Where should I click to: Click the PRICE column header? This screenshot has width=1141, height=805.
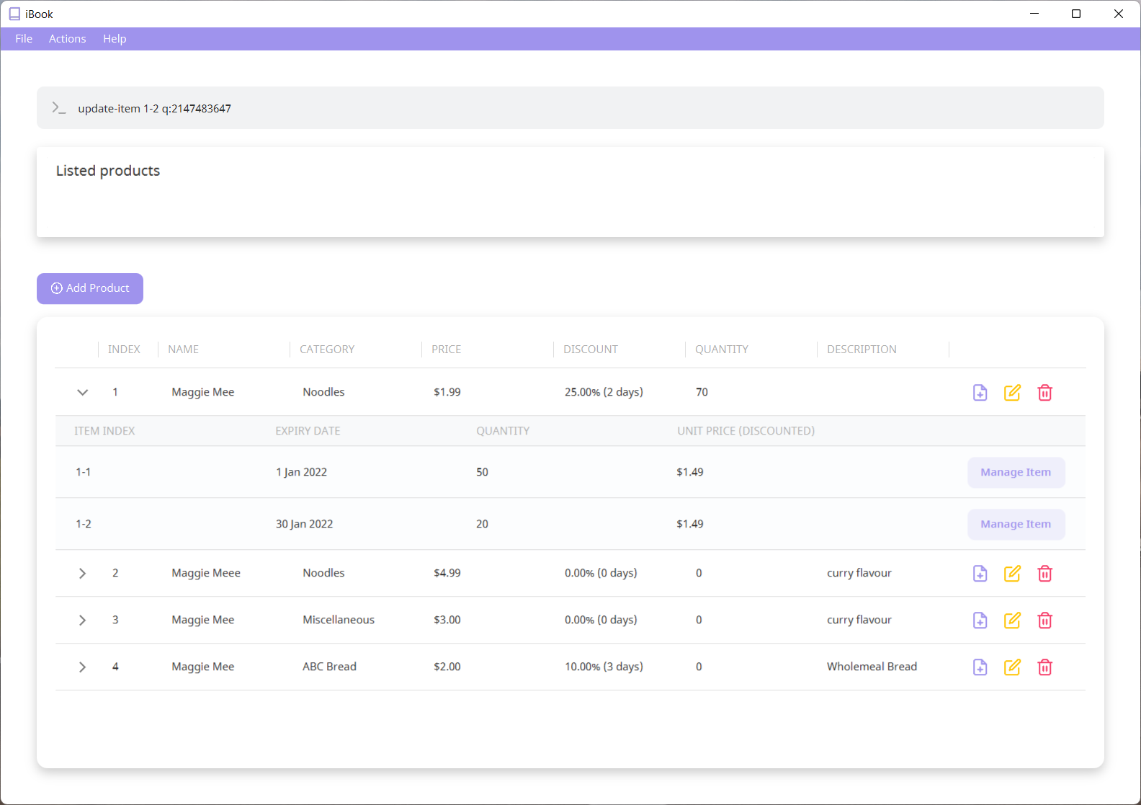(x=446, y=350)
